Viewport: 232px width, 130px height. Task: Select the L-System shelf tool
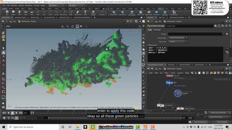(101, 13)
